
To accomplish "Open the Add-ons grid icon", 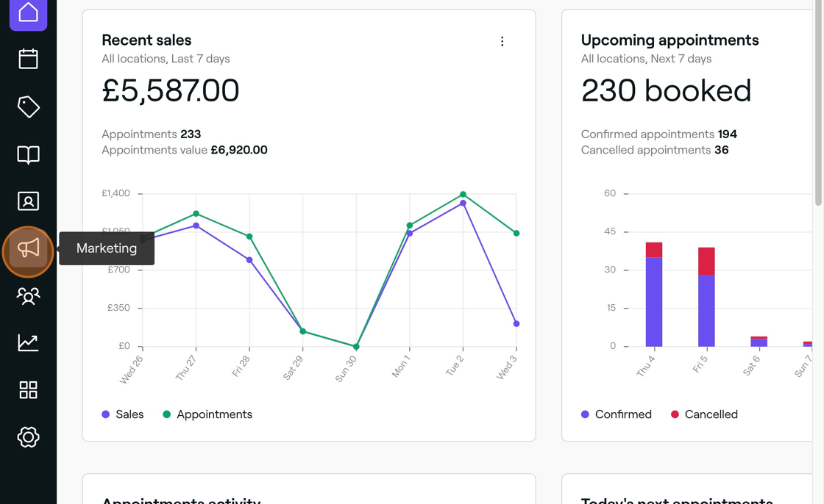I will point(29,390).
